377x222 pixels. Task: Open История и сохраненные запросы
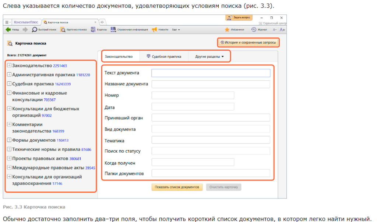click(248, 43)
